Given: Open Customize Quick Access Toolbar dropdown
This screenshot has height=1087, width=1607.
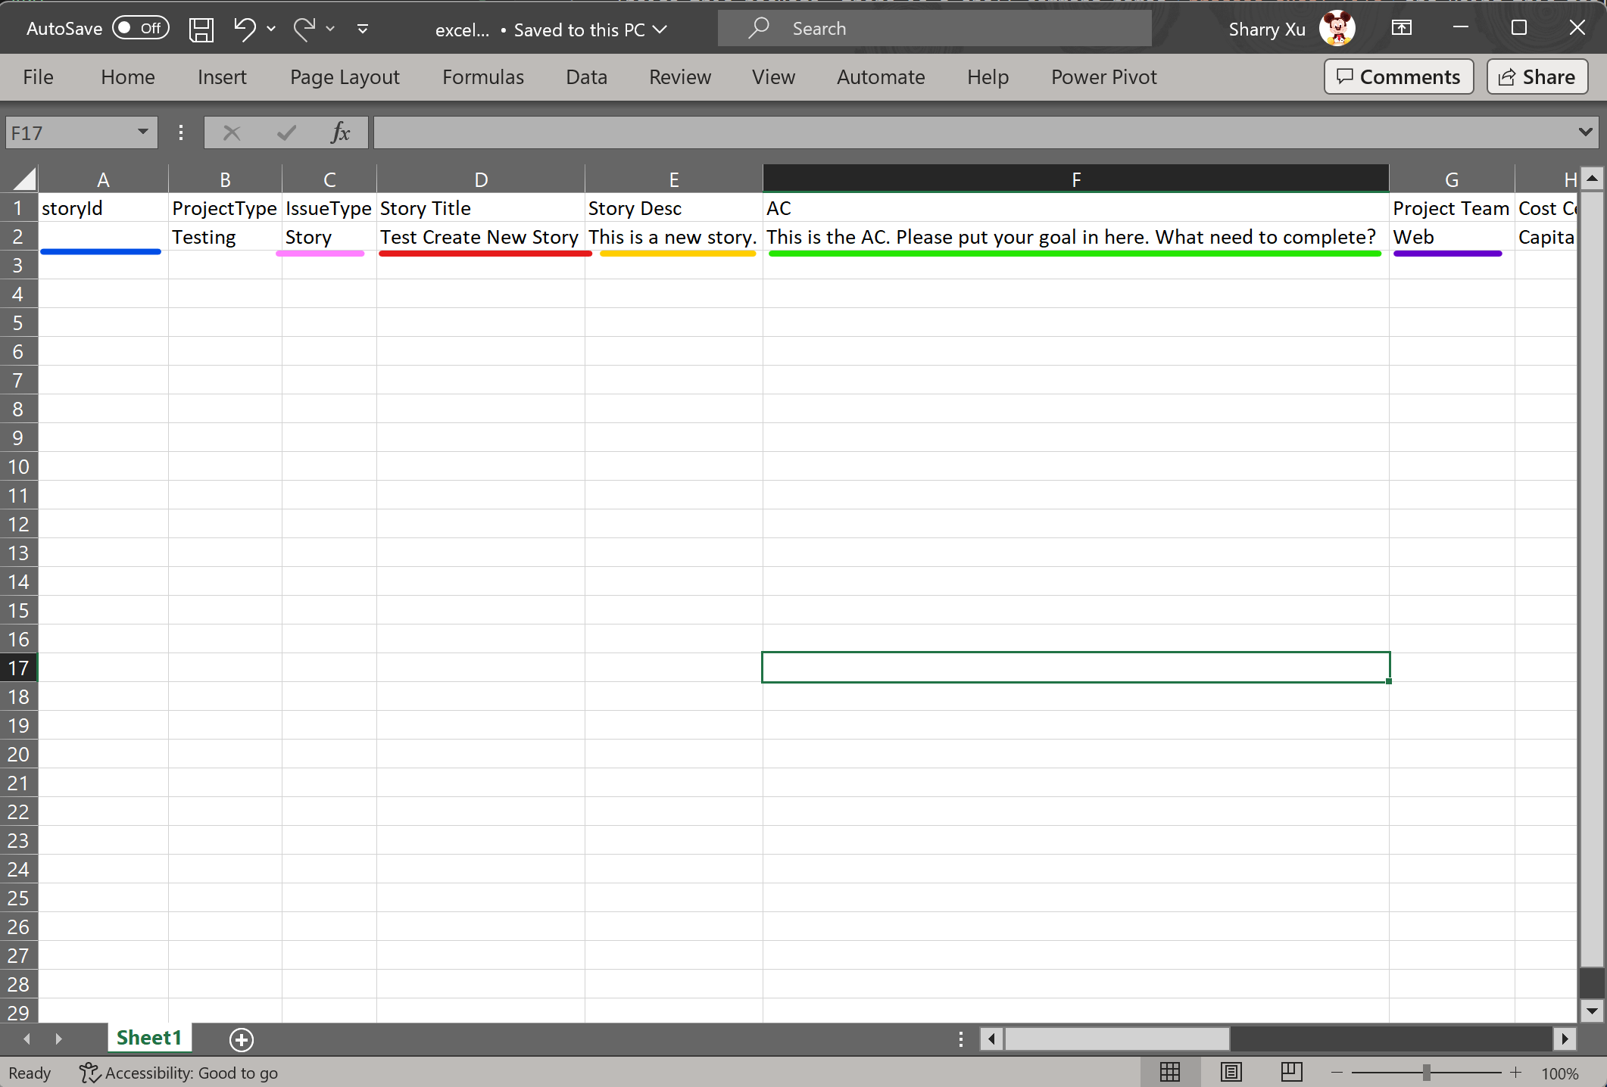Looking at the screenshot, I should coord(363,29).
